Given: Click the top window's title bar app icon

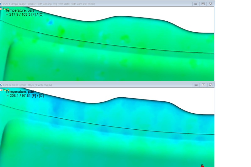Looking at the screenshot, I should tap(1, 4).
